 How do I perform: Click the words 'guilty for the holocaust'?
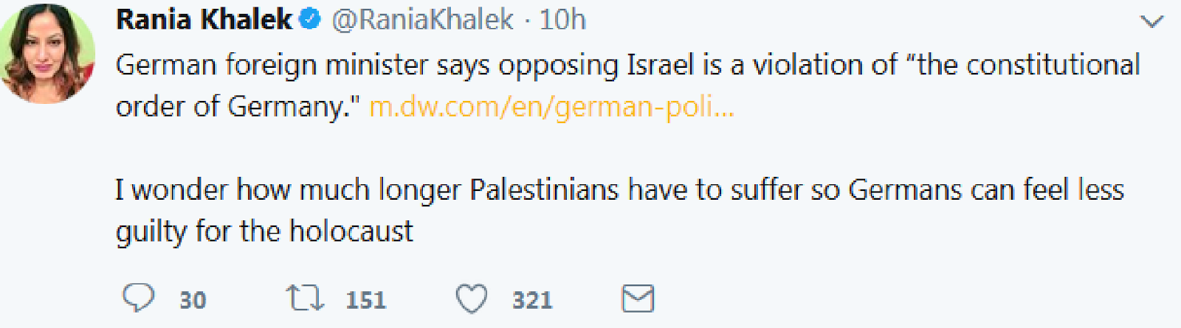pyautogui.click(x=264, y=231)
